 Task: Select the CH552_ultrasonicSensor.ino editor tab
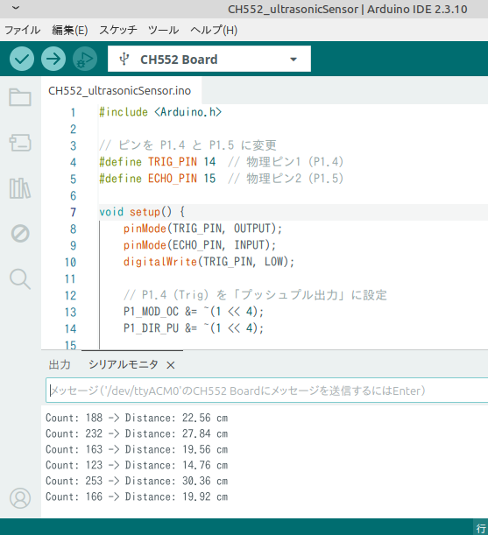click(x=119, y=91)
